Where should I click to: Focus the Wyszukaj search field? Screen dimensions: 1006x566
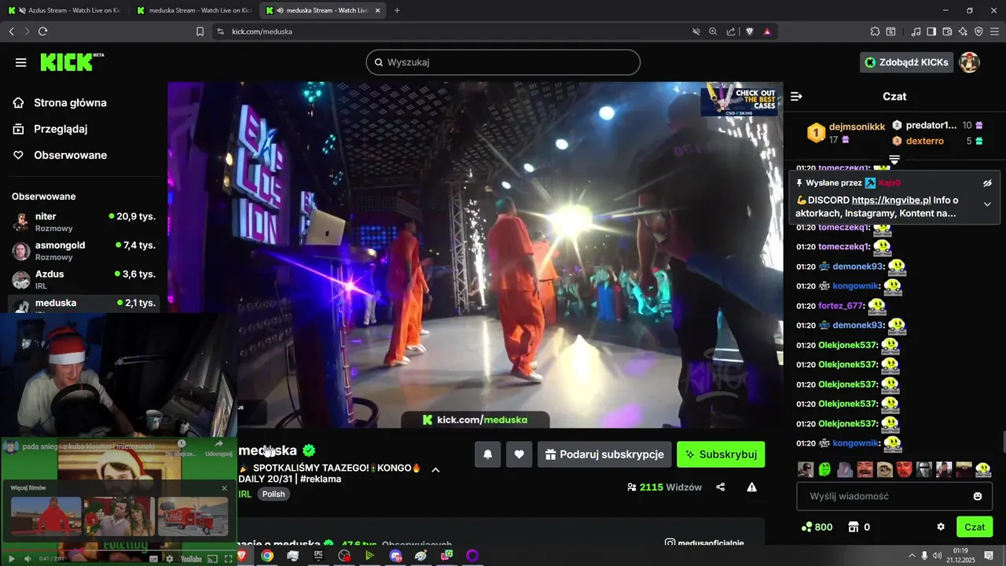pyautogui.click(x=503, y=62)
